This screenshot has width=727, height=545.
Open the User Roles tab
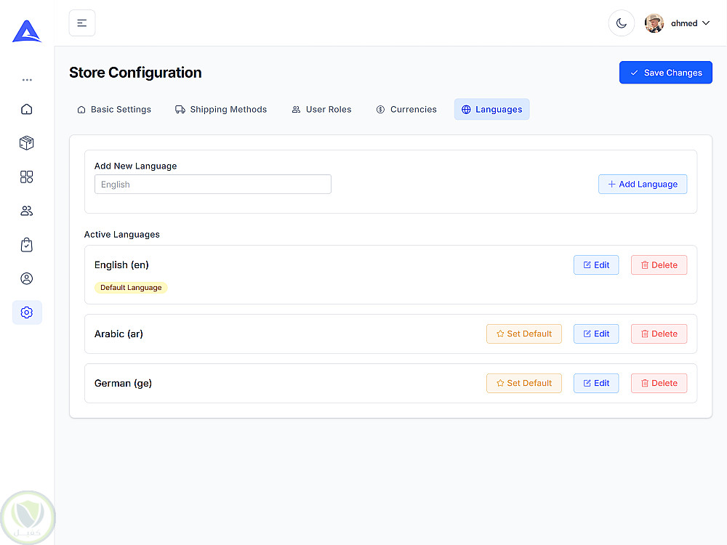[321, 110]
